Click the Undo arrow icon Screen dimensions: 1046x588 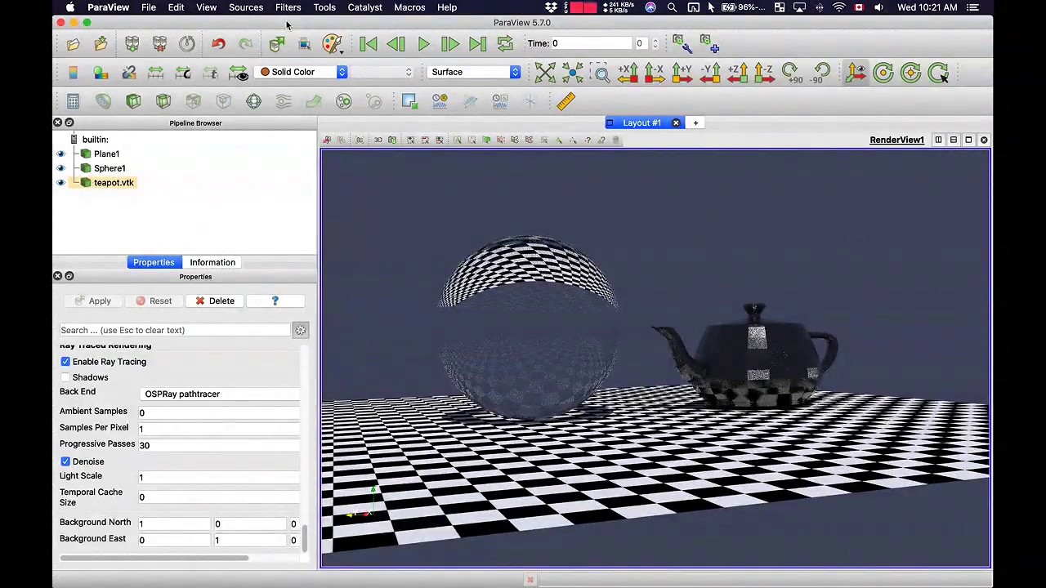pyautogui.click(x=218, y=44)
